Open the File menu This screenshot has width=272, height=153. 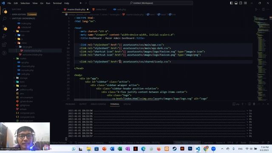click(x=9, y=3)
